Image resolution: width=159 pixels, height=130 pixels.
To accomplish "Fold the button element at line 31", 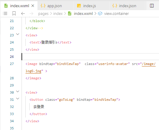I will click(18, 98).
